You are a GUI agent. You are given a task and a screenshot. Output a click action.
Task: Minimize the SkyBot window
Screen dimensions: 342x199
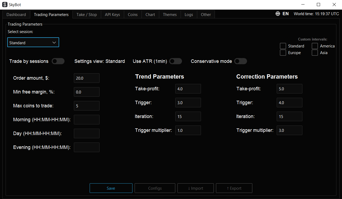(x=303, y=5)
